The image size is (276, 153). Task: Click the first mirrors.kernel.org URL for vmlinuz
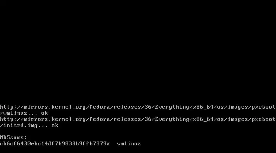click(x=138, y=107)
